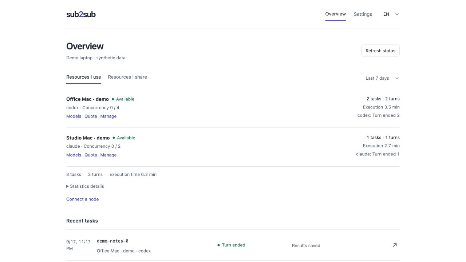Screen dimensions: 466x262
Task: Click the Recent tasks heading
Action: pos(82,221)
